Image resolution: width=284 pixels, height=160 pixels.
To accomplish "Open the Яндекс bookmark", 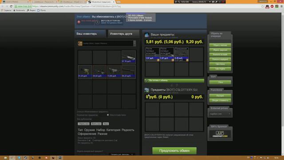I will click(31, 10).
